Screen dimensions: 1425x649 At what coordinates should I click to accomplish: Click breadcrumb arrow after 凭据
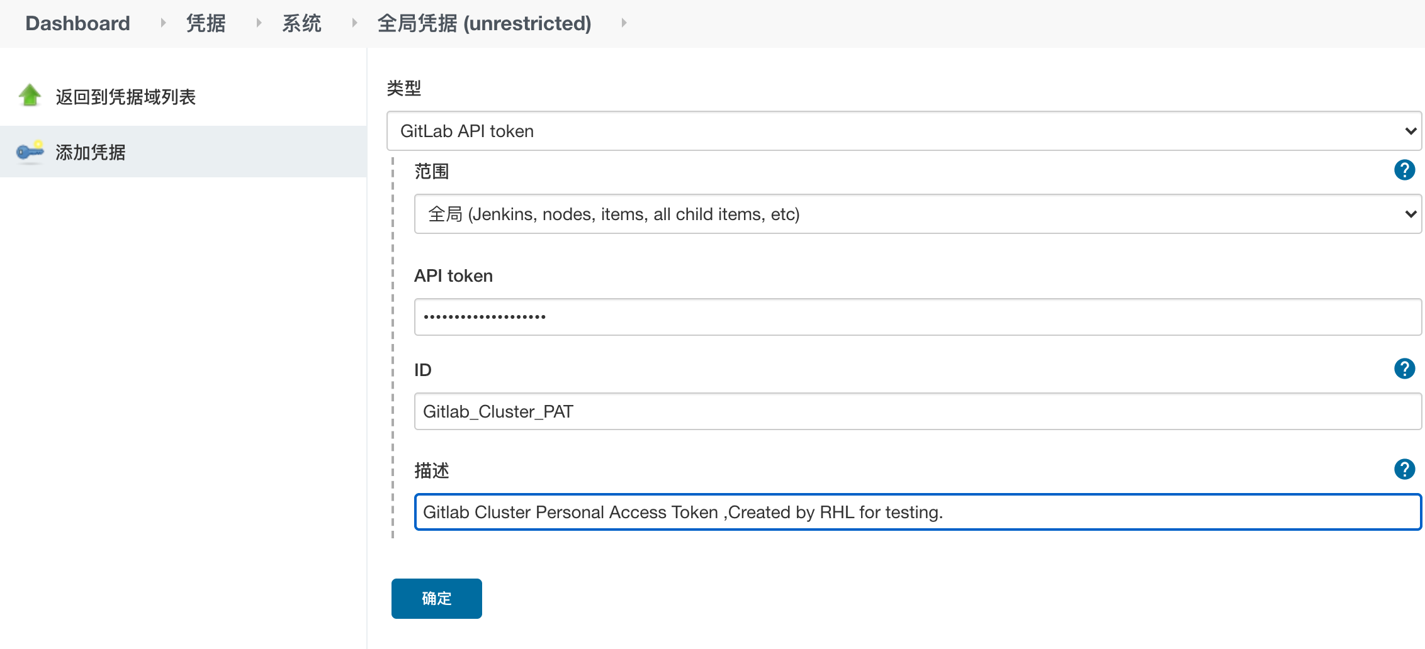click(259, 23)
